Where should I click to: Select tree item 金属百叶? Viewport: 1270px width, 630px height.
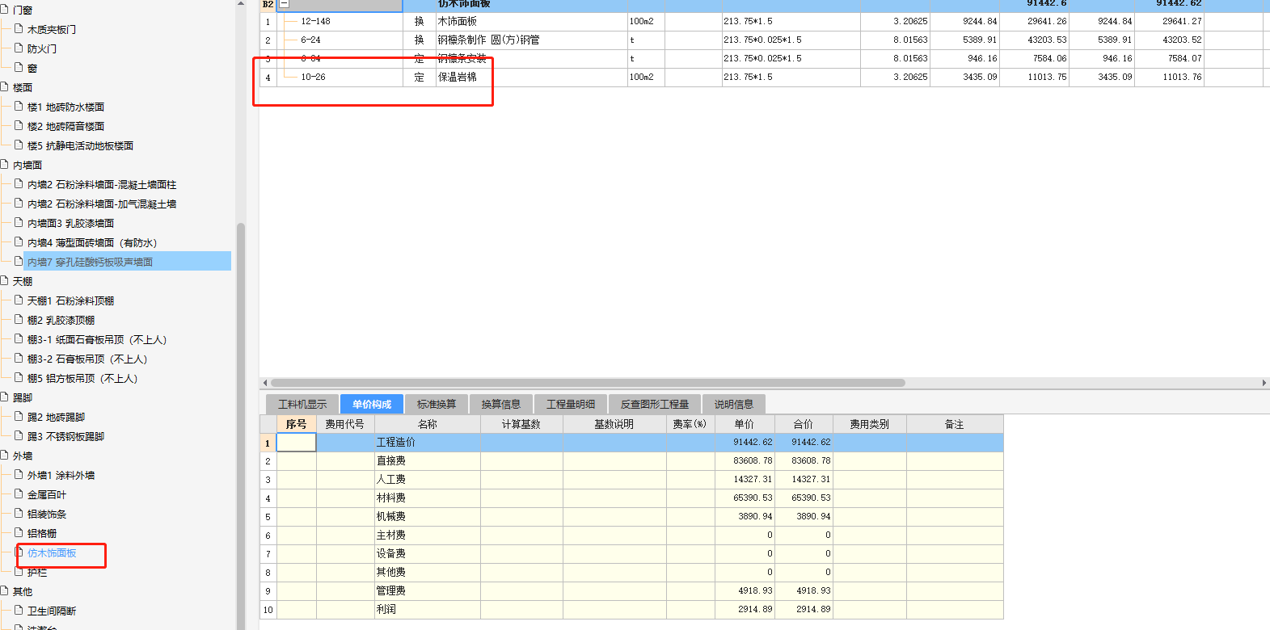pyautogui.click(x=47, y=495)
